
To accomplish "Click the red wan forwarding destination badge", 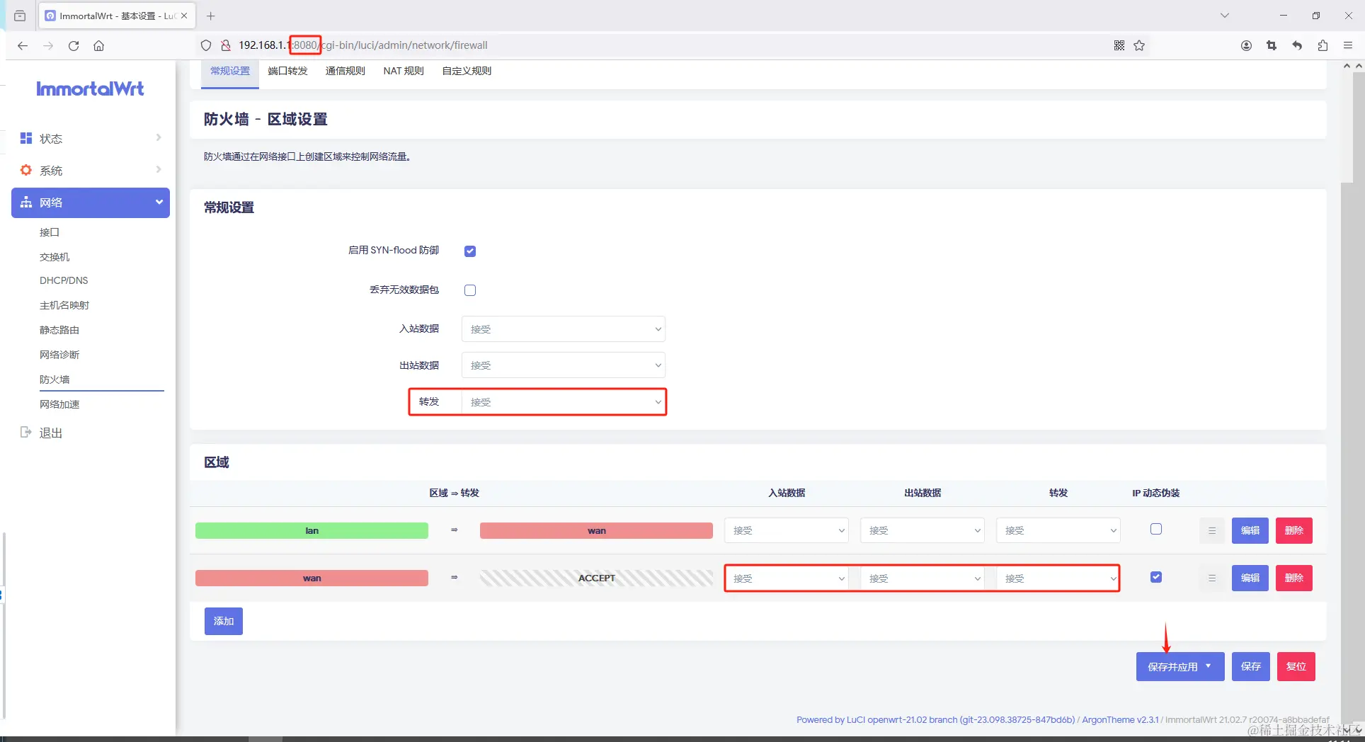I will point(596,530).
